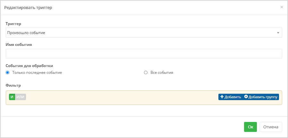This screenshot has width=288, height=138.
Task: Click the Только последнее событие label text
Action: [37, 73]
